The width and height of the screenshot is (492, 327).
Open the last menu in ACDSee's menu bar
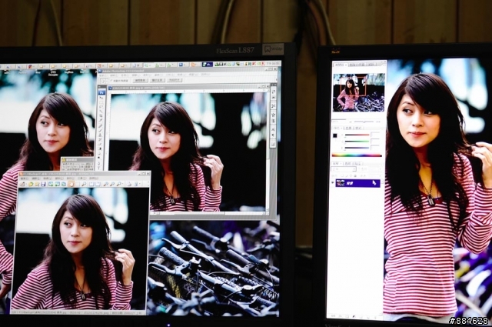coord(94,179)
